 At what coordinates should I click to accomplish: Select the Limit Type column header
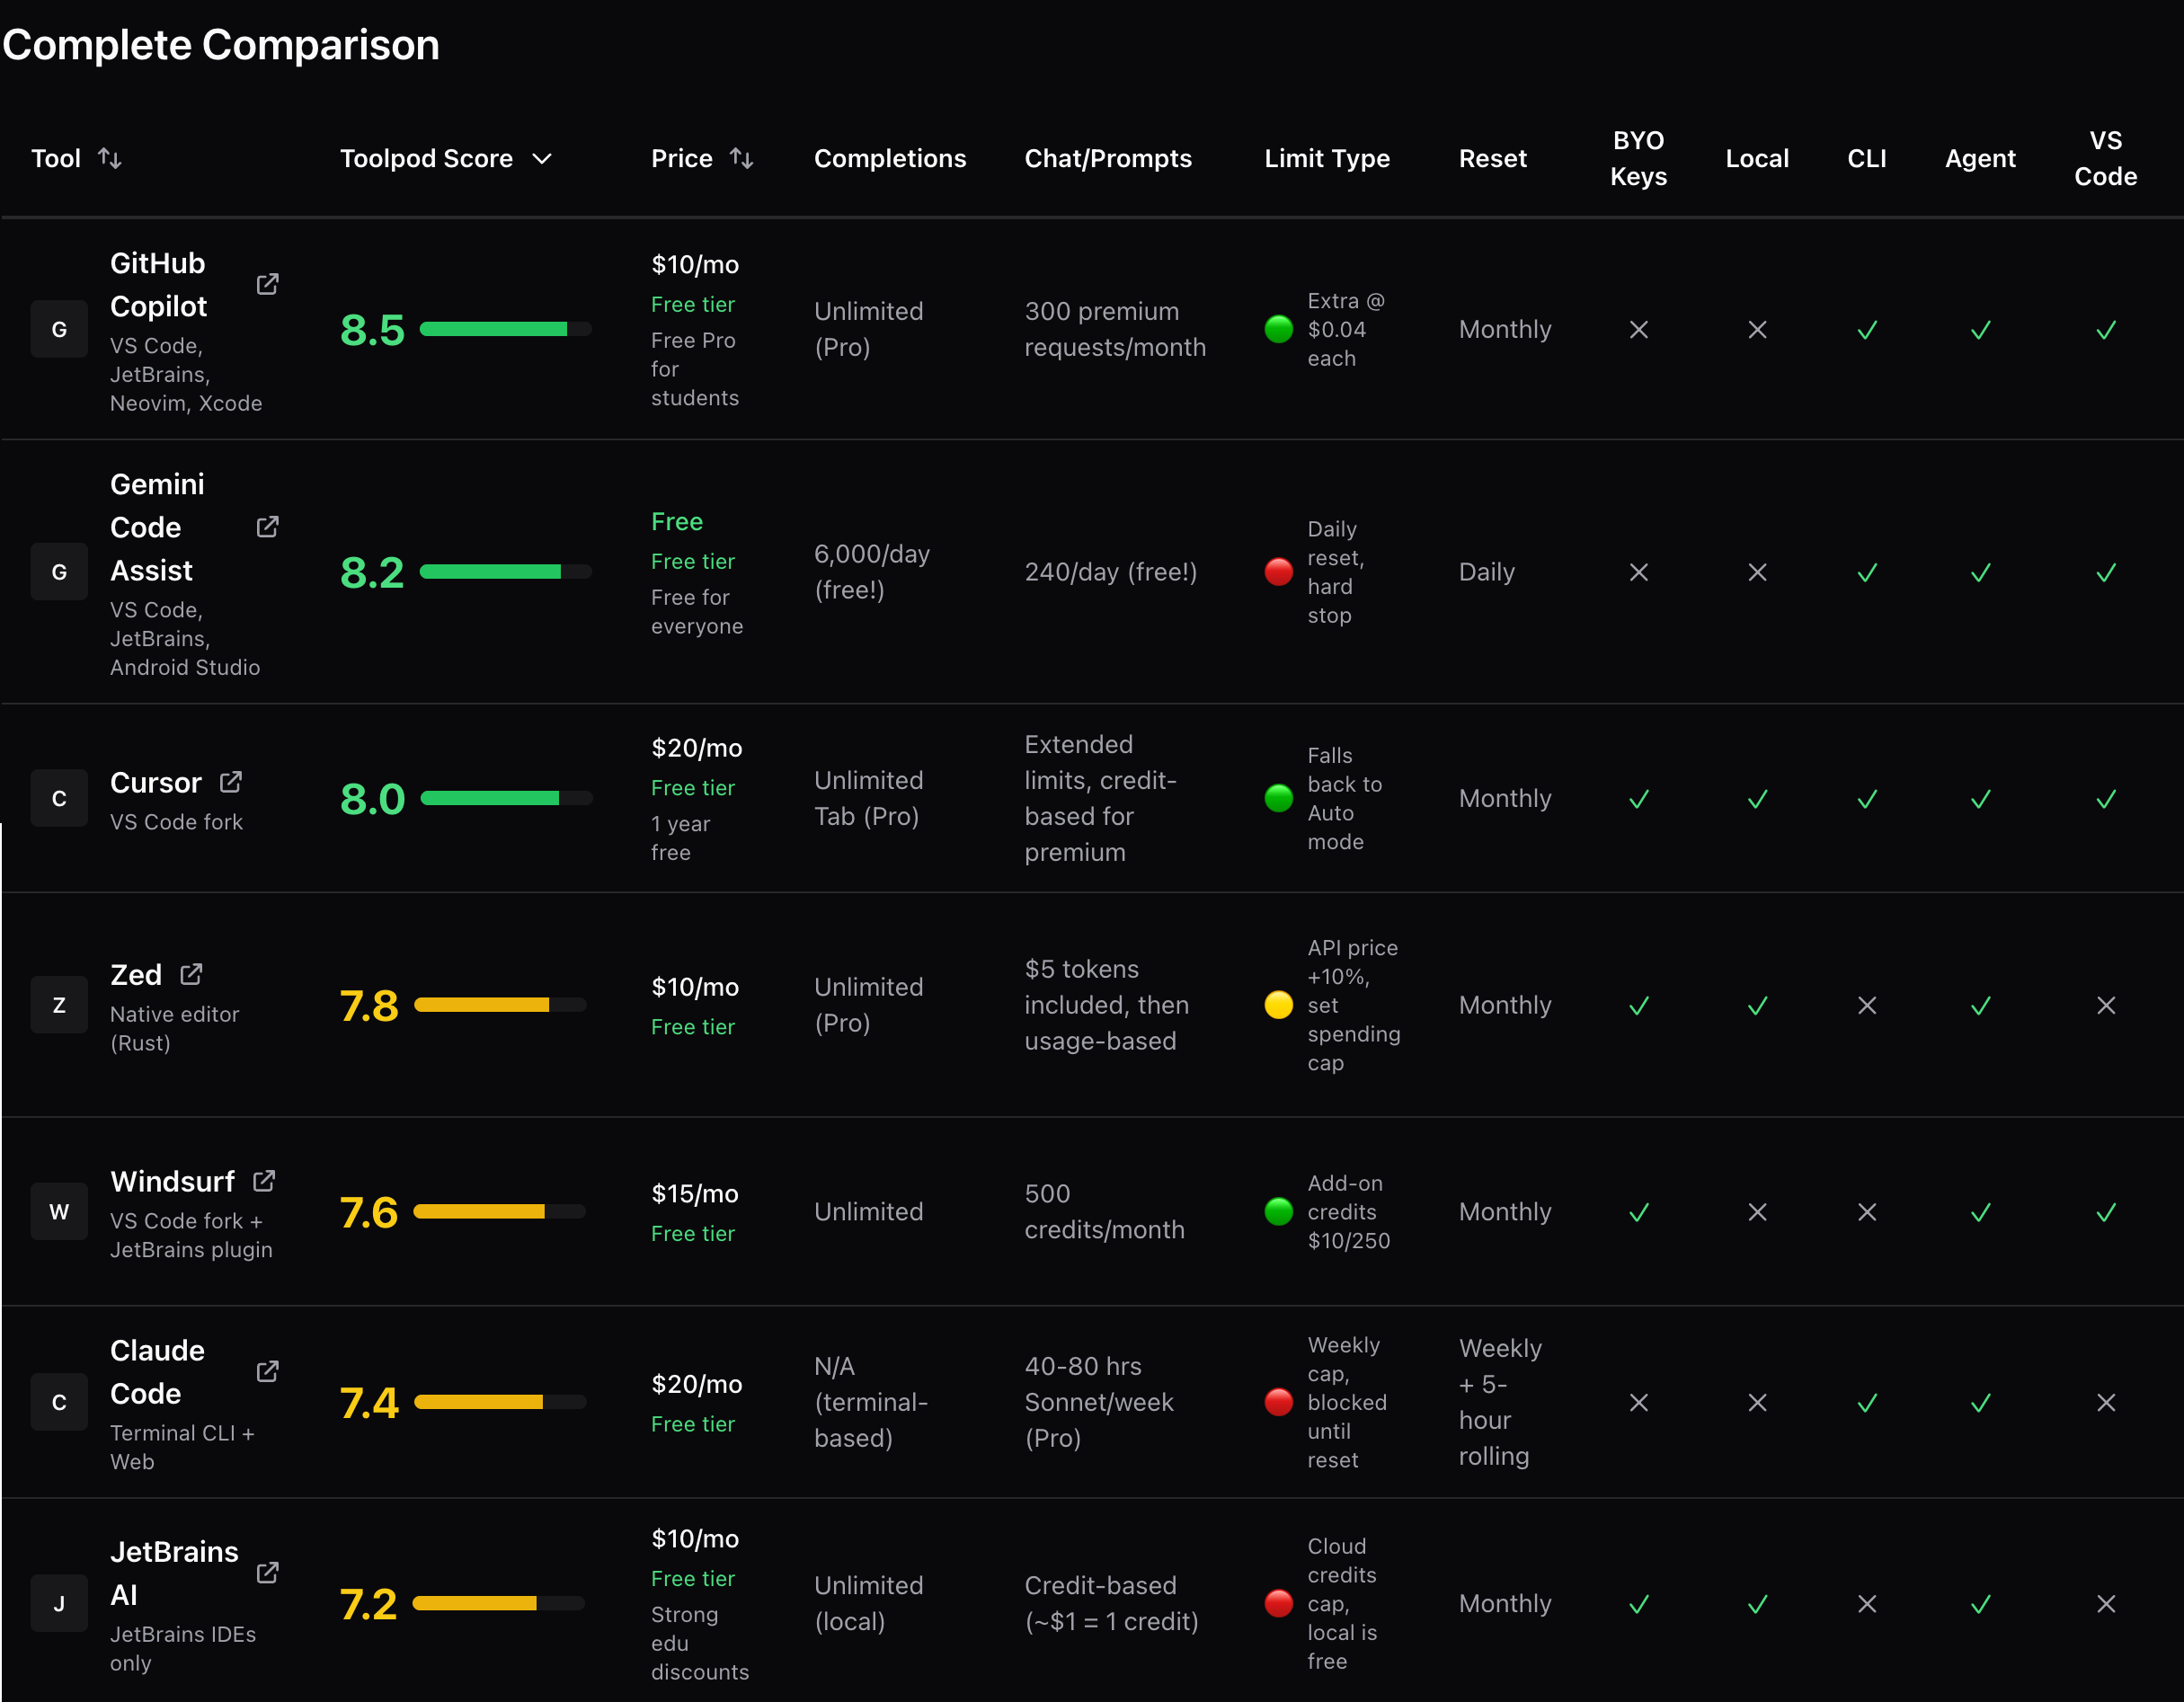tap(1327, 158)
